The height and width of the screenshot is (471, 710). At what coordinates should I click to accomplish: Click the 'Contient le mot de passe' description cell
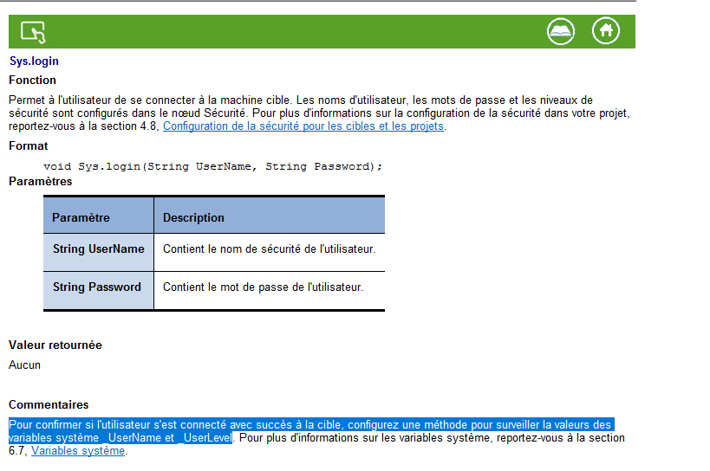pos(263,287)
